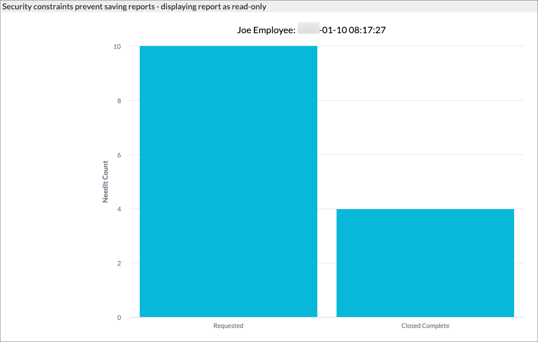Click the 0 at the y-axis origin

[x=118, y=318]
